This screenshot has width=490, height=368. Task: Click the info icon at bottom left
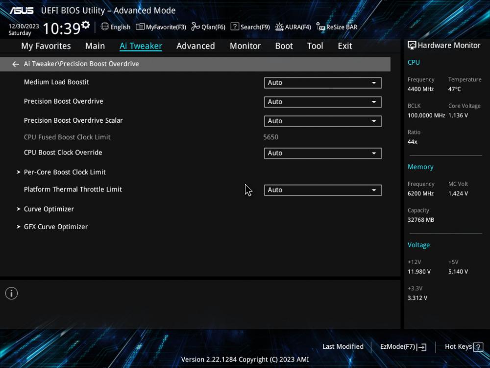pyautogui.click(x=12, y=293)
